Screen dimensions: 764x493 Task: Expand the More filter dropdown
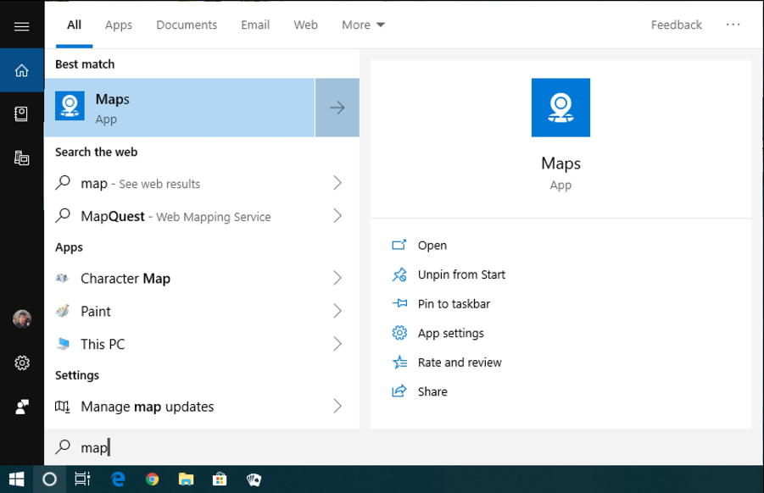click(x=363, y=25)
